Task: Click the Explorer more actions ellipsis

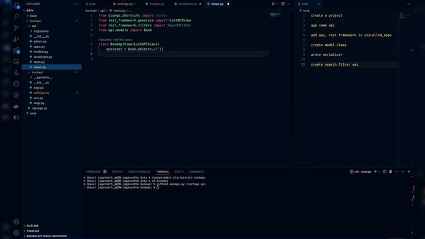Action: (x=76, y=4)
